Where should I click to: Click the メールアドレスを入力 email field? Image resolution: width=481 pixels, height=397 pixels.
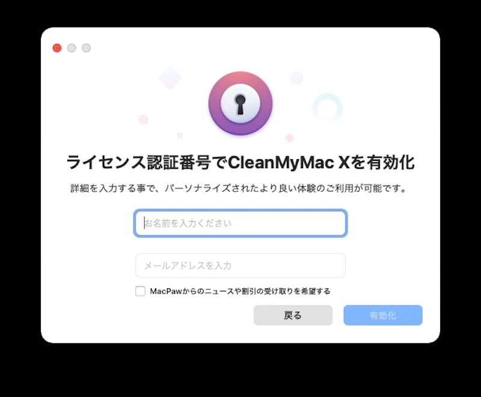click(240, 265)
